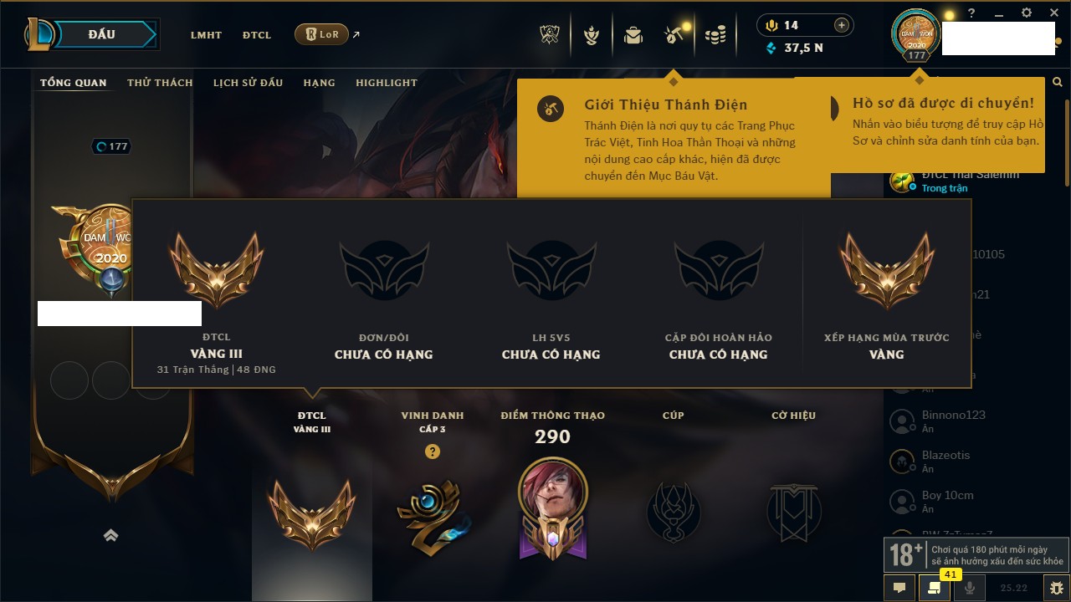
Task: Click the ĐẤU play button
Action: [101, 34]
